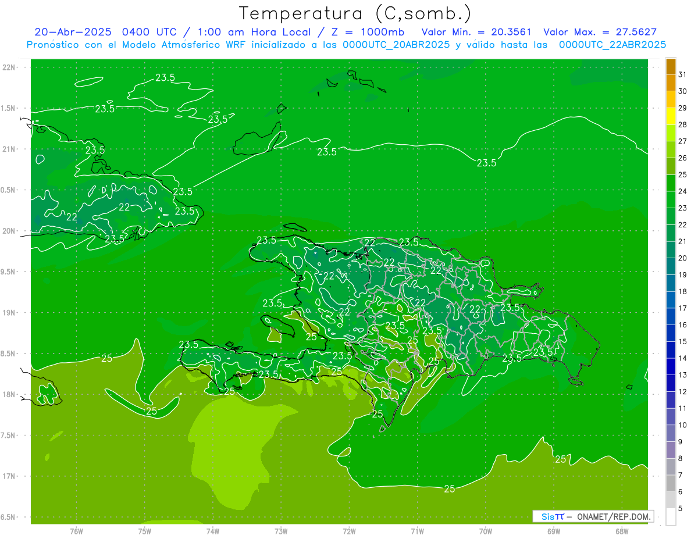Image resolution: width=698 pixels, height=539 pixels.
Task: Click the "28" label on the color bar
Action: pos(682,125)
